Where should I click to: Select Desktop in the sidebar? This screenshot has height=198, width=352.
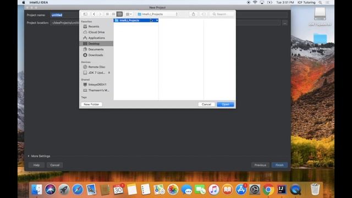(96, 43)
